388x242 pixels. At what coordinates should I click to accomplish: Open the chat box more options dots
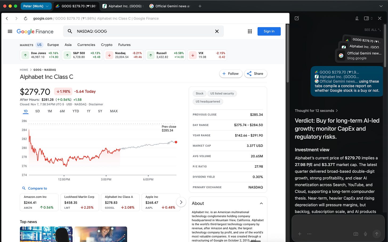coord(309,234)
